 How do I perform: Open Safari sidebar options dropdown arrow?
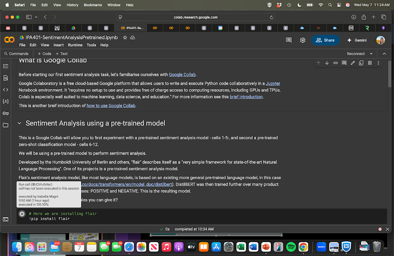[x=36, y=17]
